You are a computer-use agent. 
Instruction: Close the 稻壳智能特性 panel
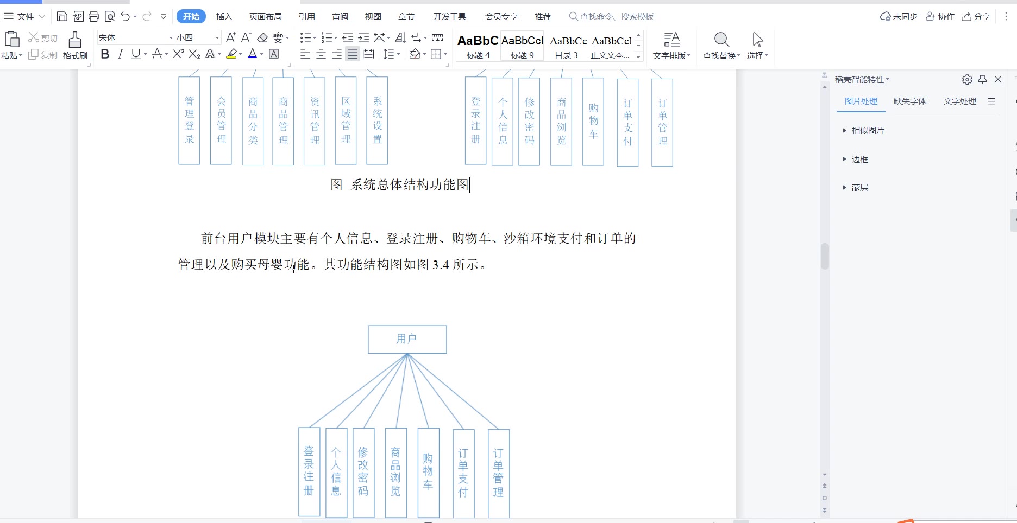click(998, 79)
